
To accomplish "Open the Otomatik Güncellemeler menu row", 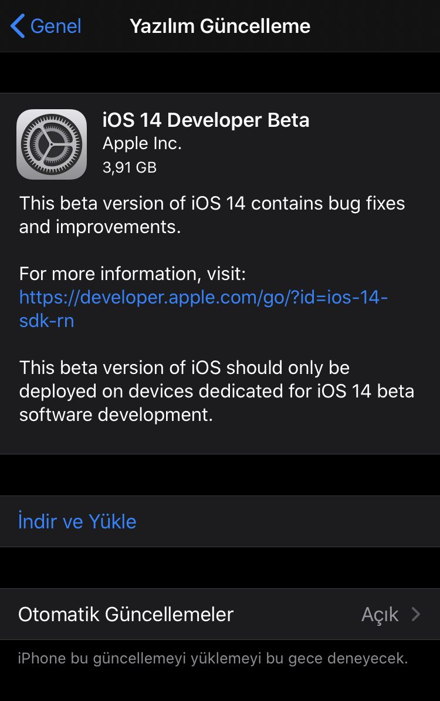I will pyautogui.click(x=126, y=614).
